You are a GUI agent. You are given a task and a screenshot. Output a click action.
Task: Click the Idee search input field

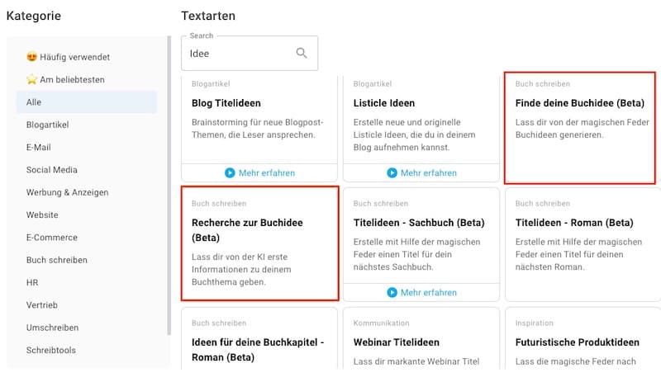240,54
